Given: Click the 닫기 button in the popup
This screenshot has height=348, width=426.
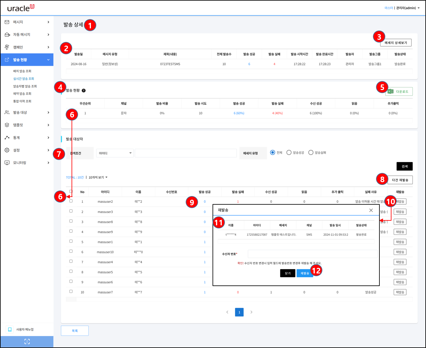Looking at the screenshot, I should point(287,273).
